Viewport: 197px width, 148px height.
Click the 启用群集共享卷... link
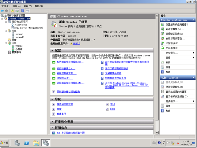(x=66, y=73)
